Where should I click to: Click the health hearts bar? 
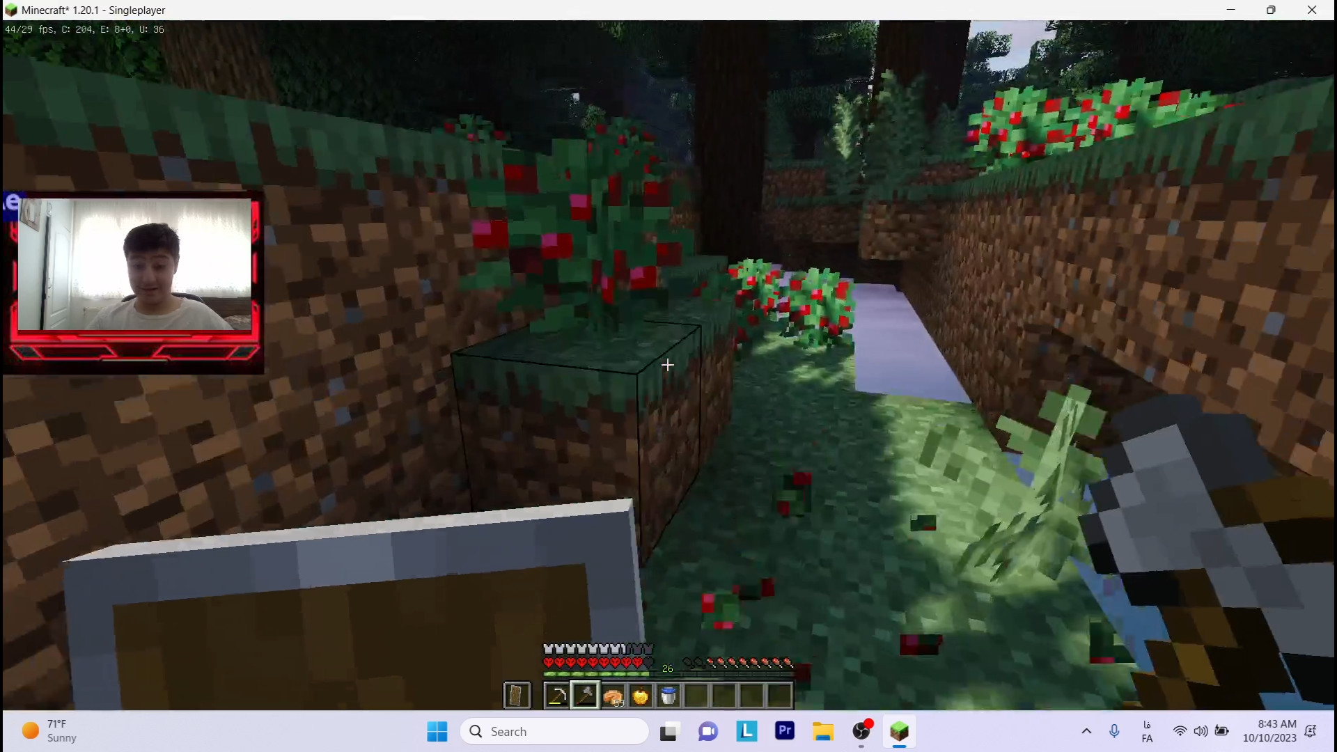[x=599, y=662]
